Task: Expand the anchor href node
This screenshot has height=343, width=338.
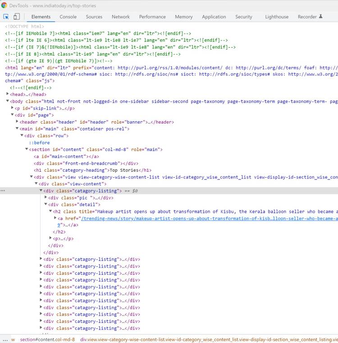Action: pyautogui.click(x=55, y=218)
